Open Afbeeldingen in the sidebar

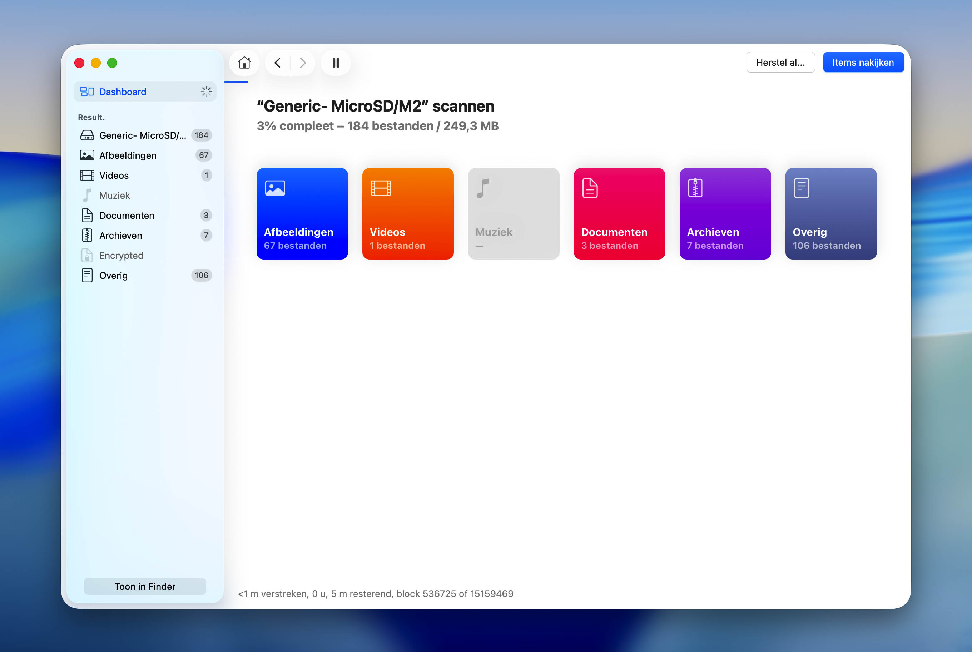tap(145, 155)
